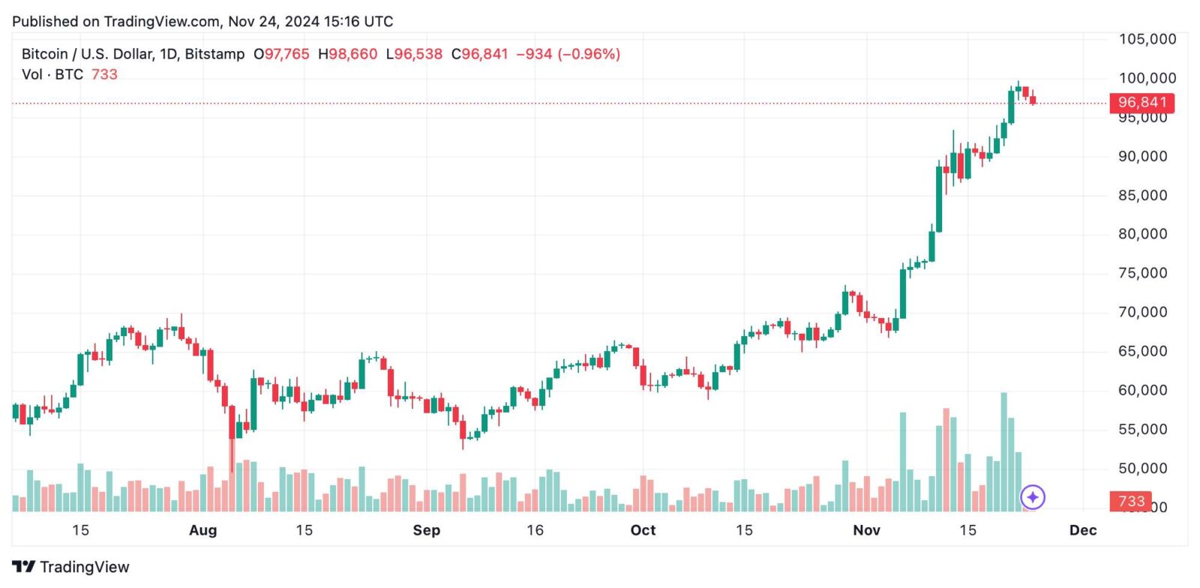The height and width of the screenshot is (588, 1200).
Task: Click the TradingView.com published link text
Action: tap(161, 21)
